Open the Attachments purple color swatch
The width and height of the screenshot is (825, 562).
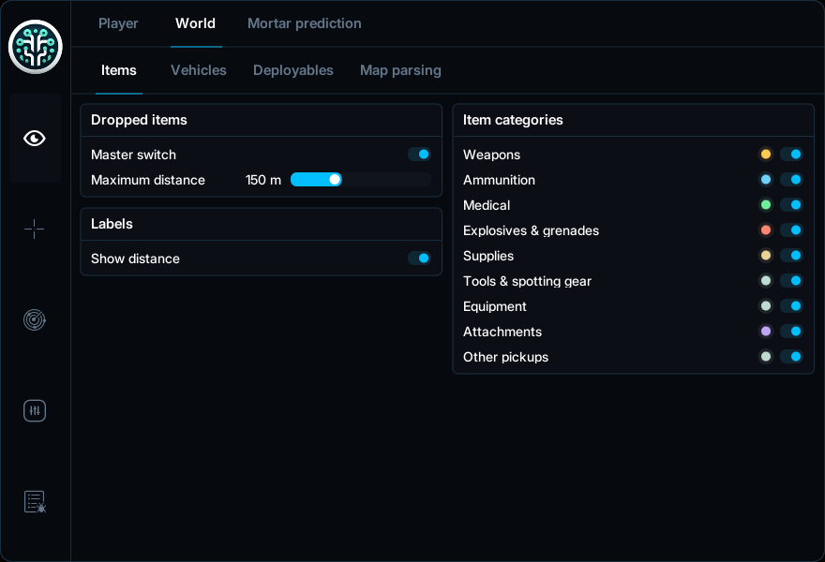[x=766, y=332]
